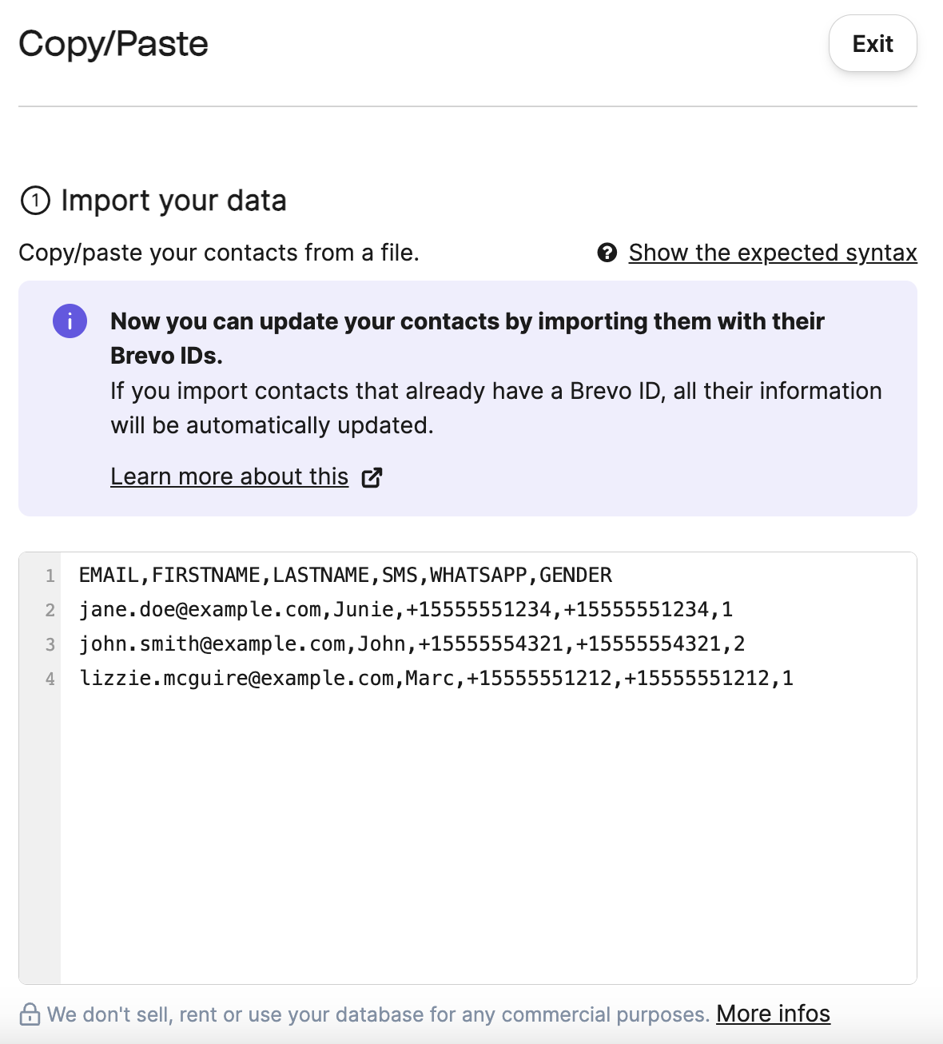Click the lizzie.mcguire@example.com data row
The image size is (943, 1044).
[x=436, y=679]
